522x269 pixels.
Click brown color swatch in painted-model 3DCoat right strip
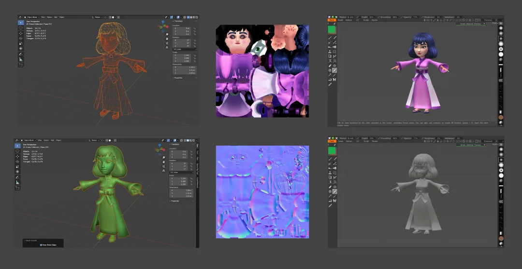pos(501,117)
